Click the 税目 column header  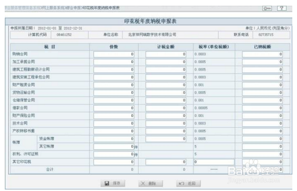pyautogui.click(x=49, y=47)
